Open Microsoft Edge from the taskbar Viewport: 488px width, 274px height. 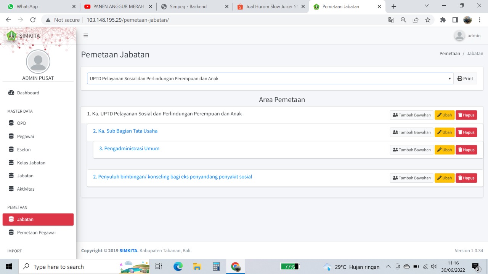(178, 266)
